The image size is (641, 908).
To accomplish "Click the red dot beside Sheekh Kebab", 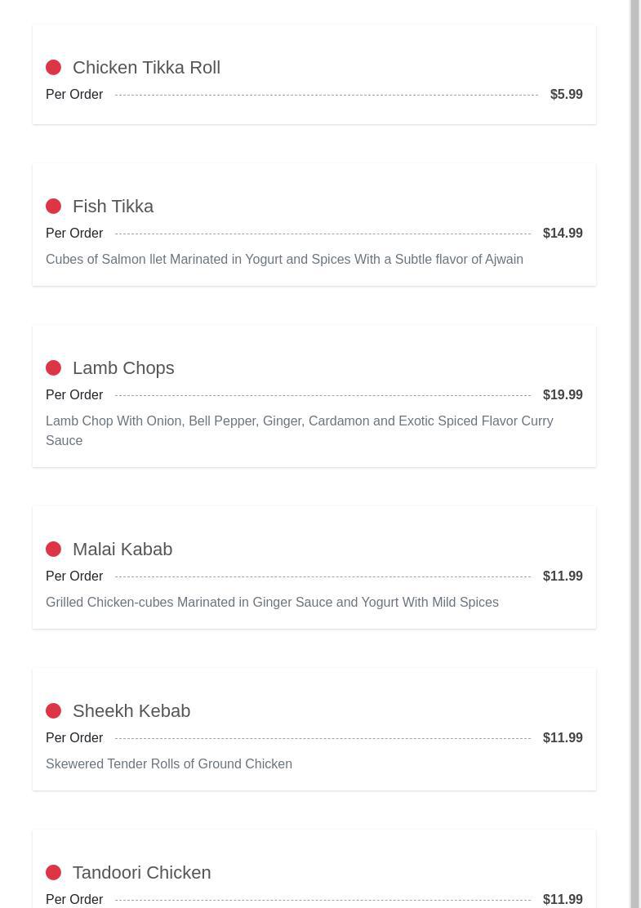I will [53, 711].
